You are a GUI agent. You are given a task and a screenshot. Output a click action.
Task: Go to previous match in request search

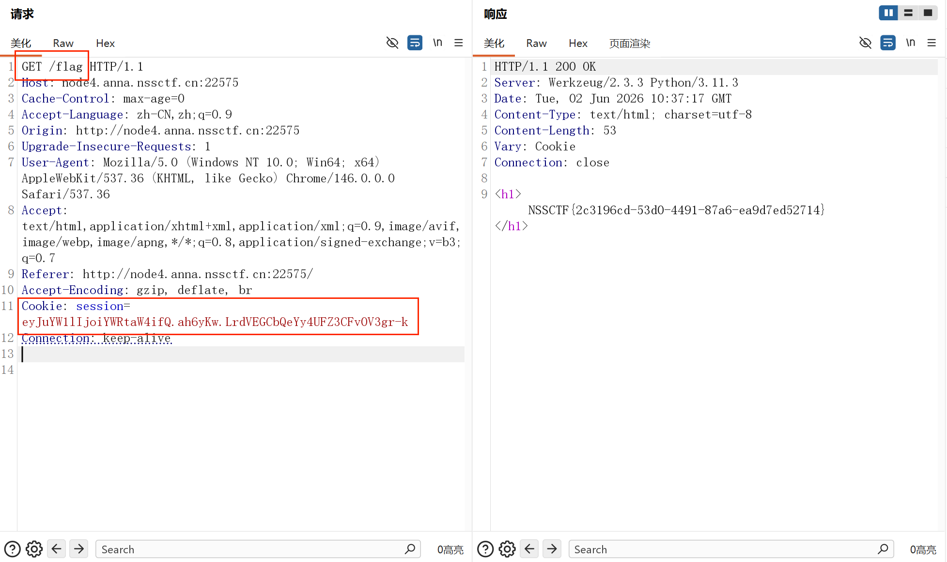pos(56,549)
